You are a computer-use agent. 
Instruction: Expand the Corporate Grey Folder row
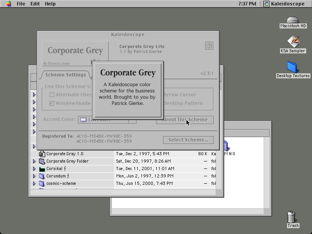pyautogui.click(x=34, y=161)
